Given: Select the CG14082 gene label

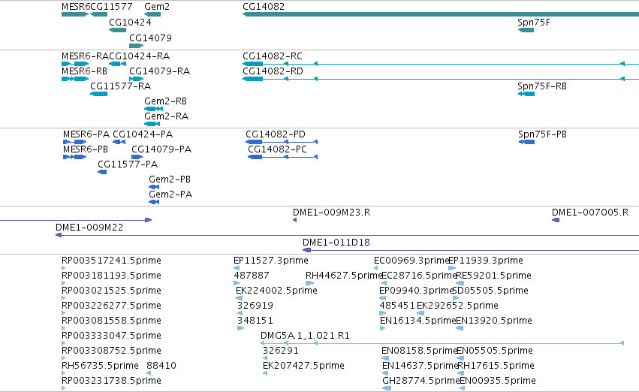Looking at the screenshot, I should pos(264,7).
